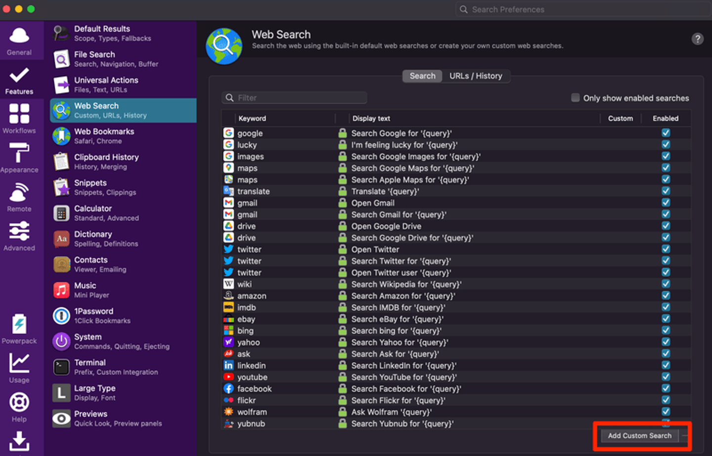Open the Advanced sliders icon

(x=19, y=231)
